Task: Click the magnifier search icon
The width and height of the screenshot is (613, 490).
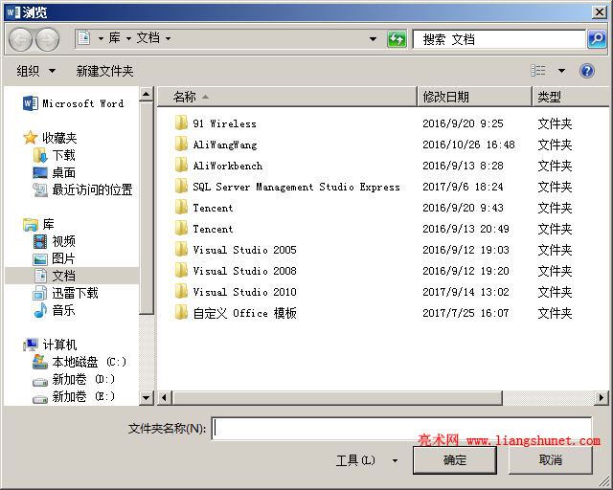Action: [x=597, y=39]
